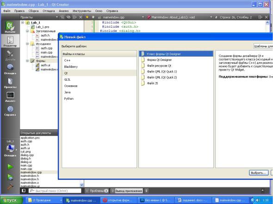The height and width of the screenshot is (204, 273).
Task: Collapse the Исходники folder node
Action: click(27, 44)
